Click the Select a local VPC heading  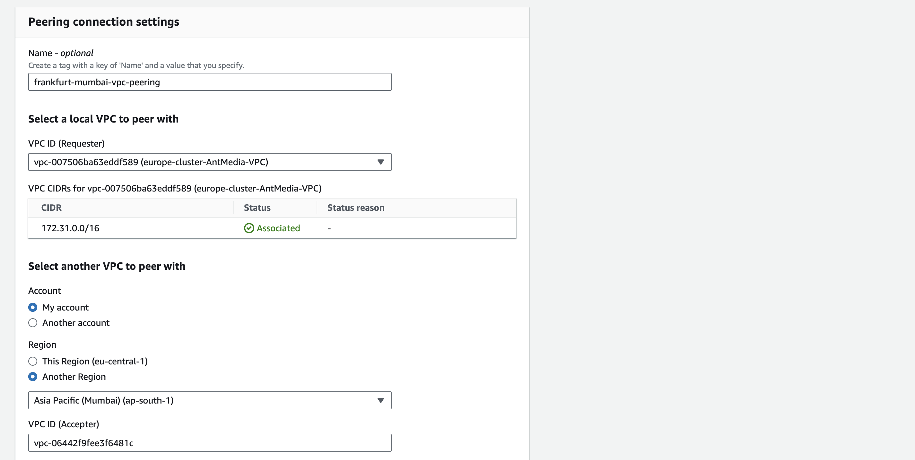coord(103,119)
